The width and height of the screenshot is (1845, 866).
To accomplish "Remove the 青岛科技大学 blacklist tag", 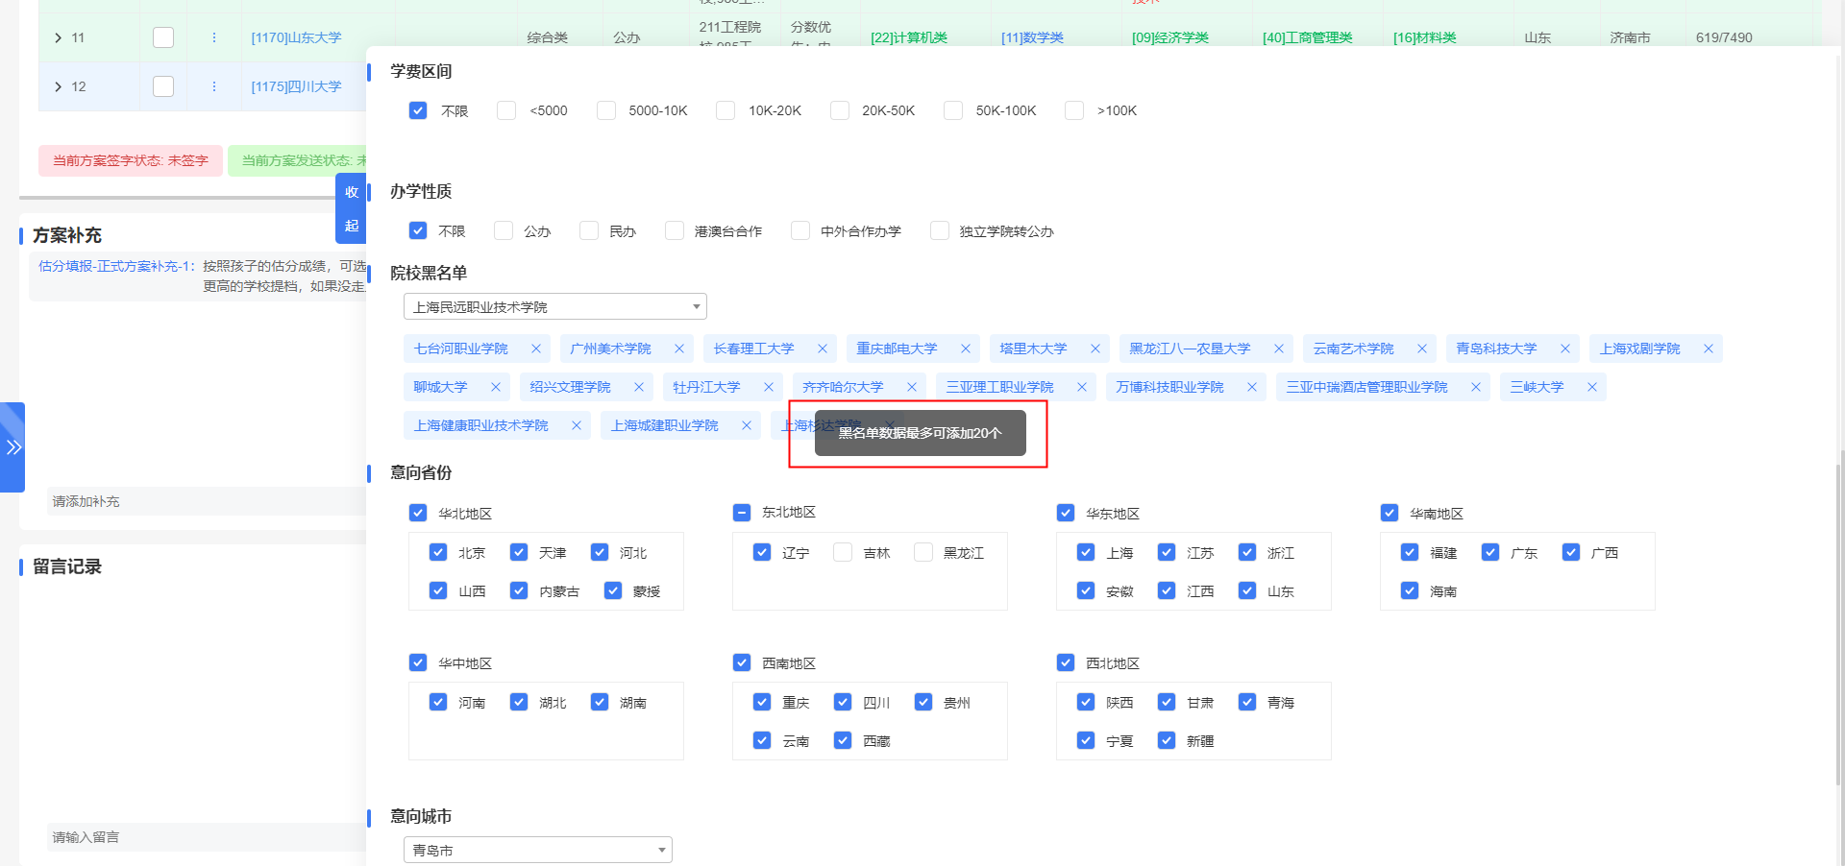I will click(x=1564, y=349).
